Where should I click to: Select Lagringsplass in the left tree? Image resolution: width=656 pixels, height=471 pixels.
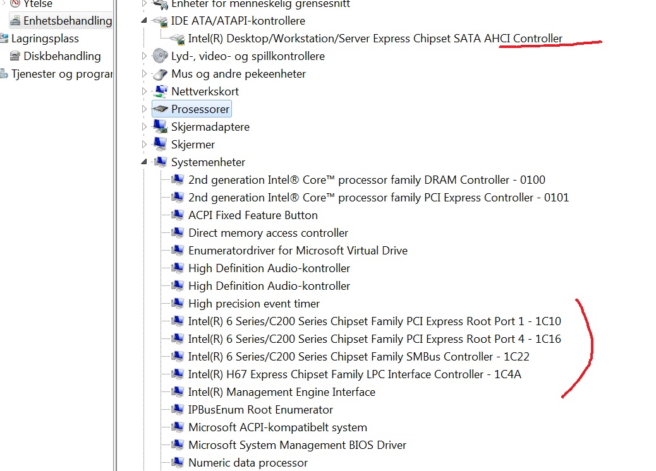[45, 39]
